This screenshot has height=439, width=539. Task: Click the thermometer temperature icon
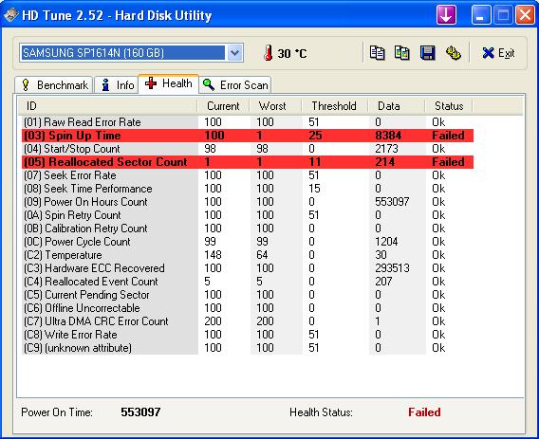269,53
